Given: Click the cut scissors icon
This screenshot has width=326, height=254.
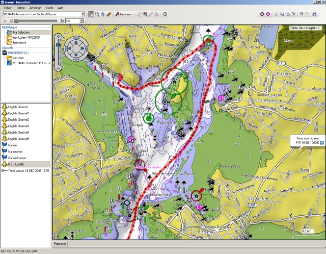Looking at the screenshot, I should [276, 14].
